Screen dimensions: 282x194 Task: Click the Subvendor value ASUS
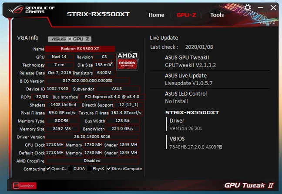click(x=117, y=89)
